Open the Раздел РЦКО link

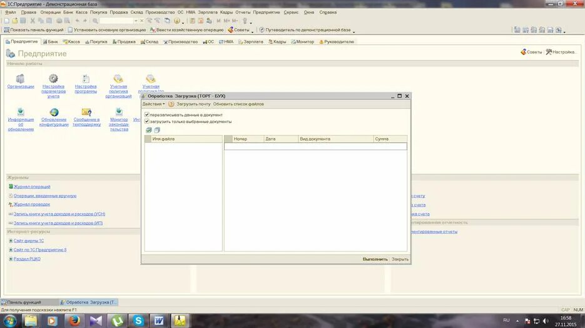[27, 259]
